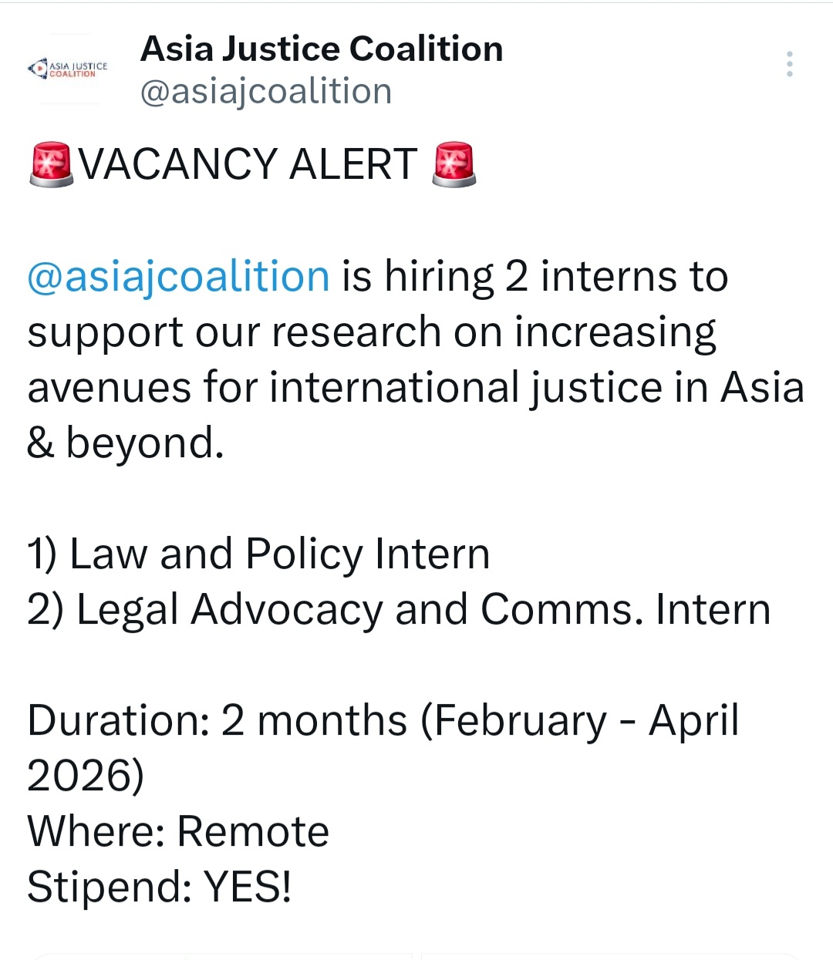Screen dimensions: 833x960
Task: Select the "2) Legal Advocacy and Comms. Intern" line
Action: [x=399, y=609]
